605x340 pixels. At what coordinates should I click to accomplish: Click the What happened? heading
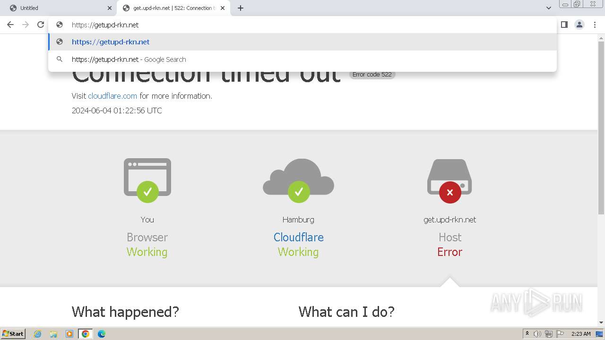pos(125,312)
